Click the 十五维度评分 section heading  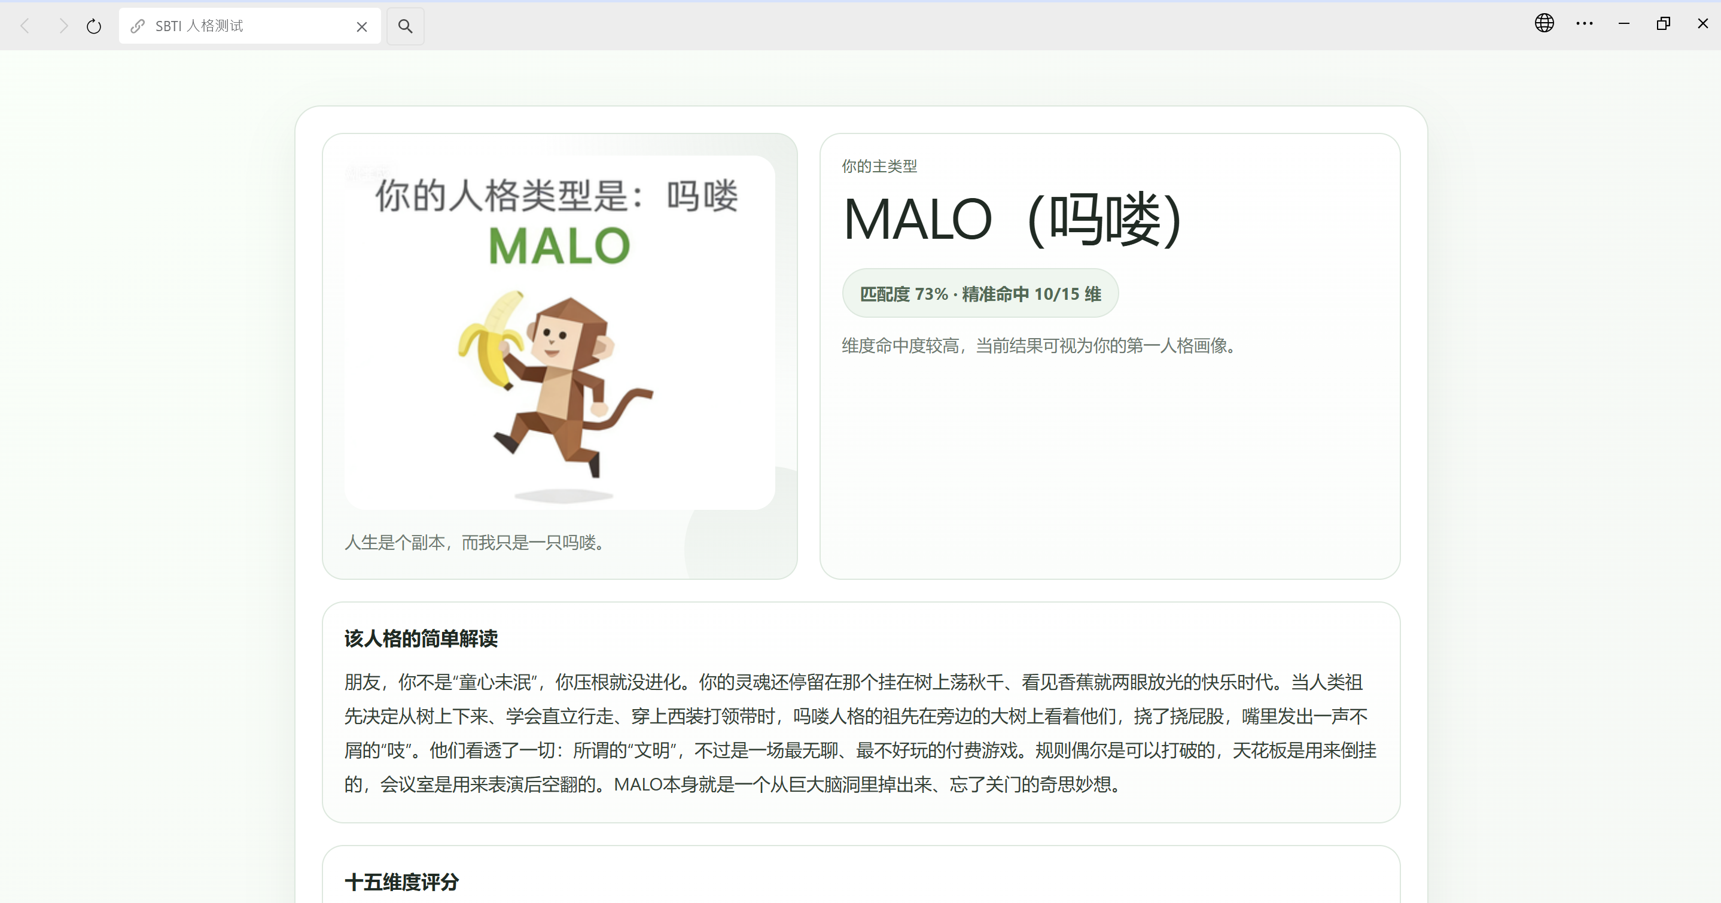pyautogui.click(x=401, y=881)
